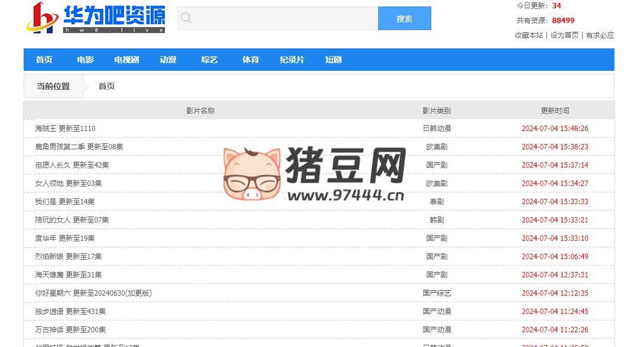
Task: Open 你好星期六 加更版 entry
Action: click(95, 293)
